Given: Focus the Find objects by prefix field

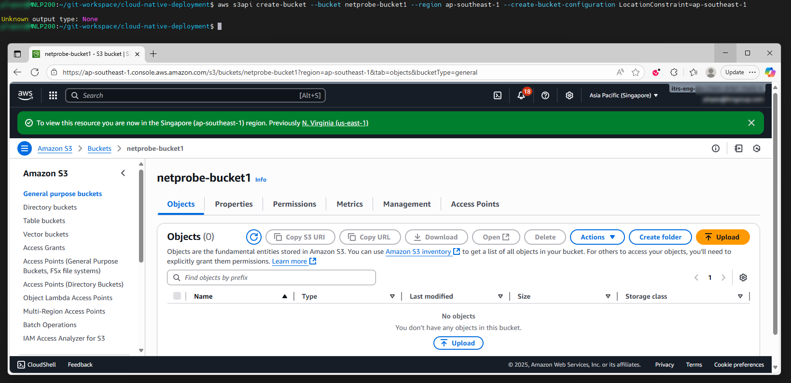Looking at the screenshot, I should (271, 277).
